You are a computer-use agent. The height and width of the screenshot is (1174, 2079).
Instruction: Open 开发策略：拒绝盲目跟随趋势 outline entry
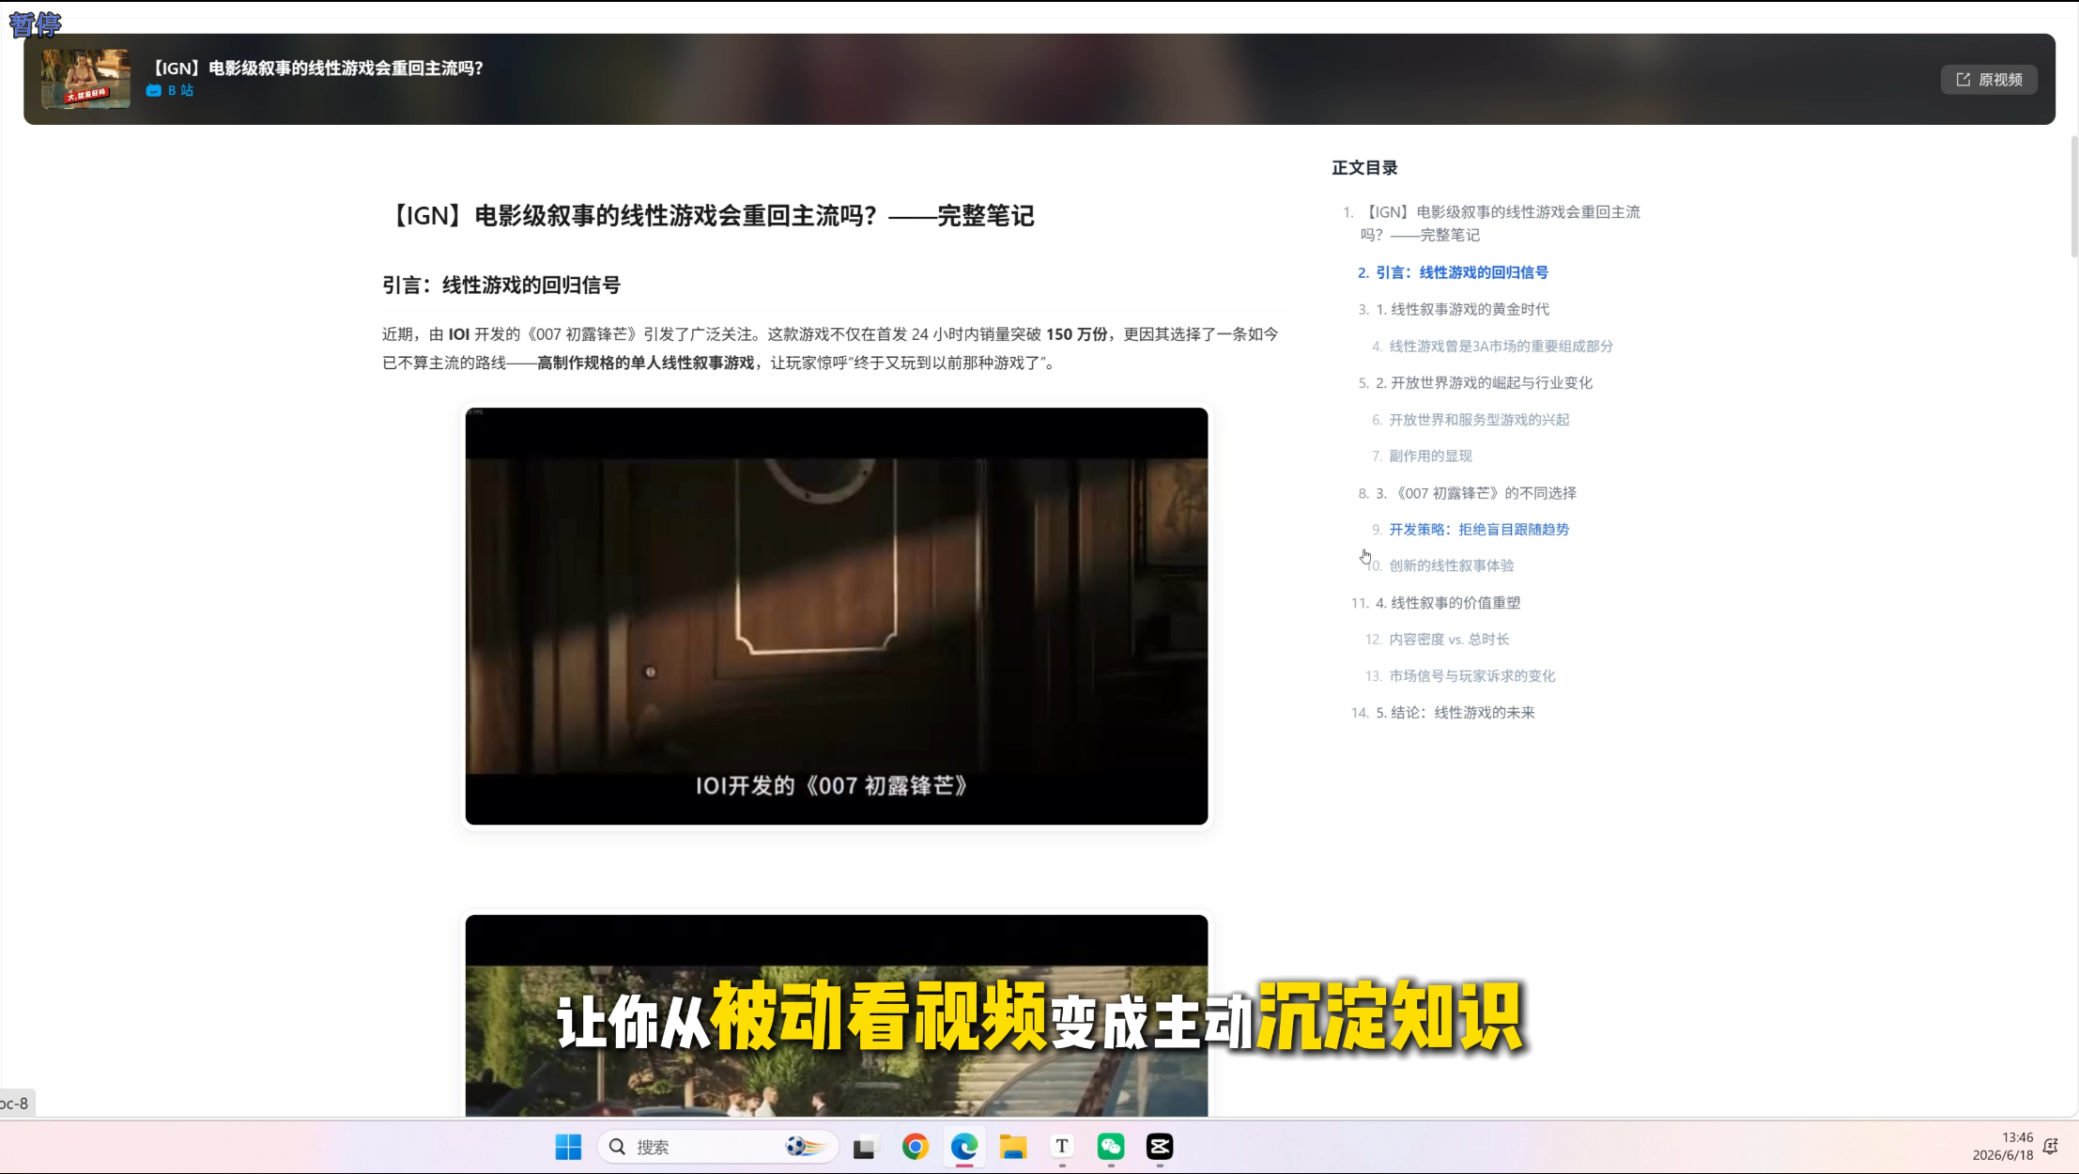(1480, 530)
